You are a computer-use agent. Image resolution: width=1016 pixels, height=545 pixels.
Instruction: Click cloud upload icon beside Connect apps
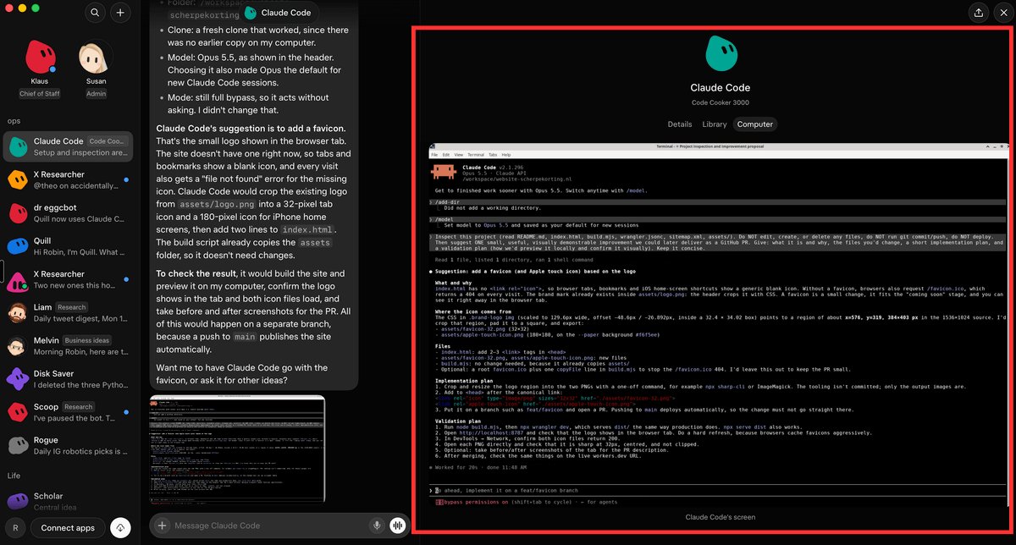tap(119, 527)
